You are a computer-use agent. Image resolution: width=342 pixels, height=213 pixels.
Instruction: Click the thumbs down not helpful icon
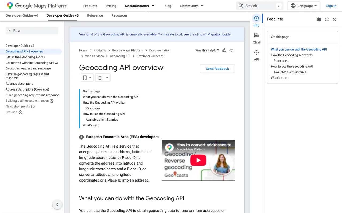click(x=231, y=50)
